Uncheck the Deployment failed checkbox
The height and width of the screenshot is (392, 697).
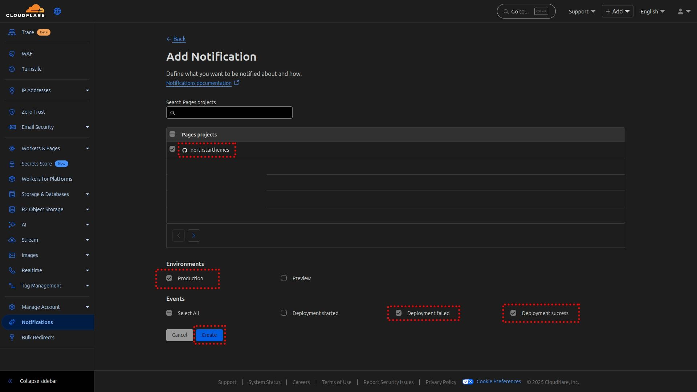pos(399,313)
